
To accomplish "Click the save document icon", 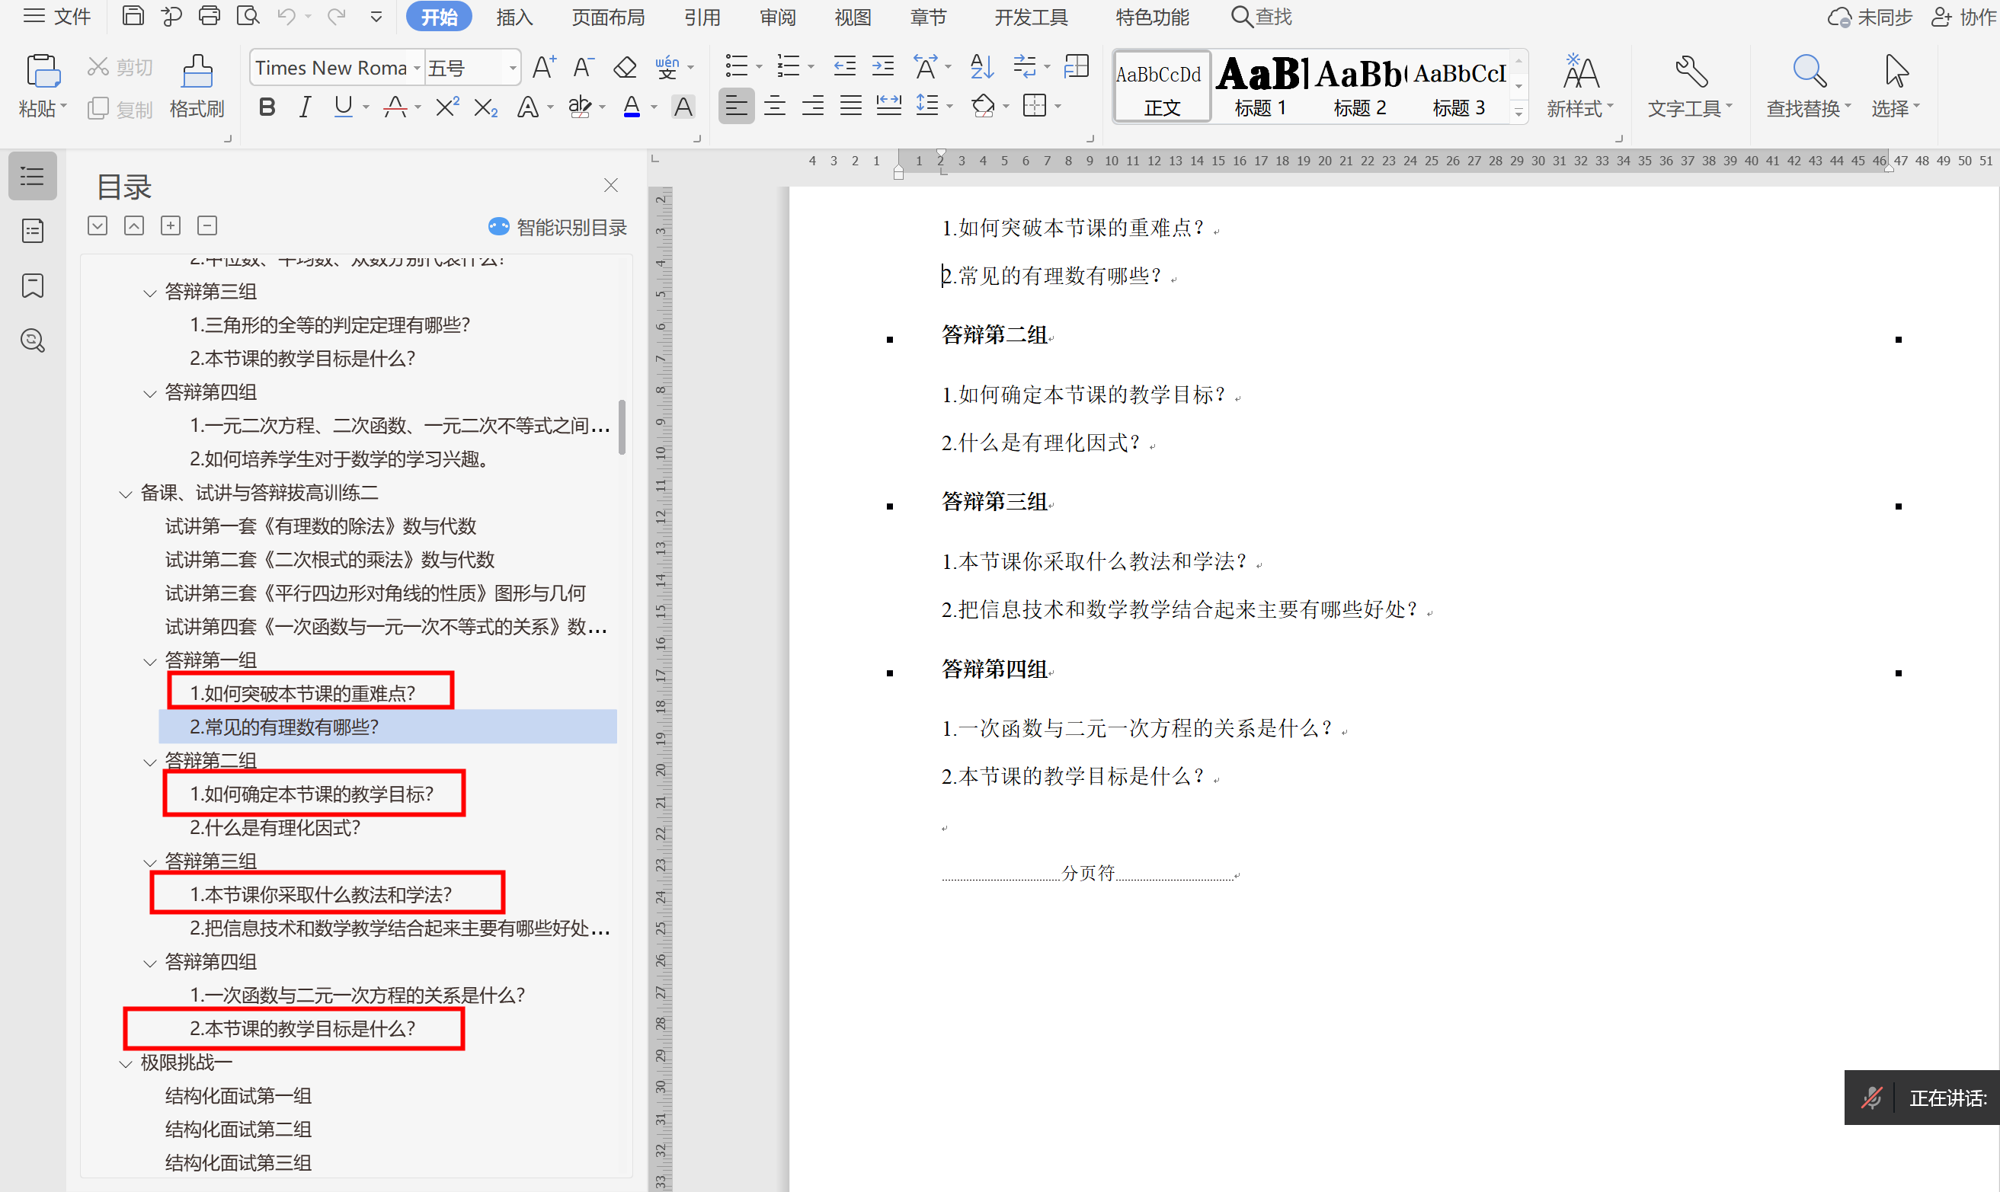I will pyautogui.click(x=133, y=16).
